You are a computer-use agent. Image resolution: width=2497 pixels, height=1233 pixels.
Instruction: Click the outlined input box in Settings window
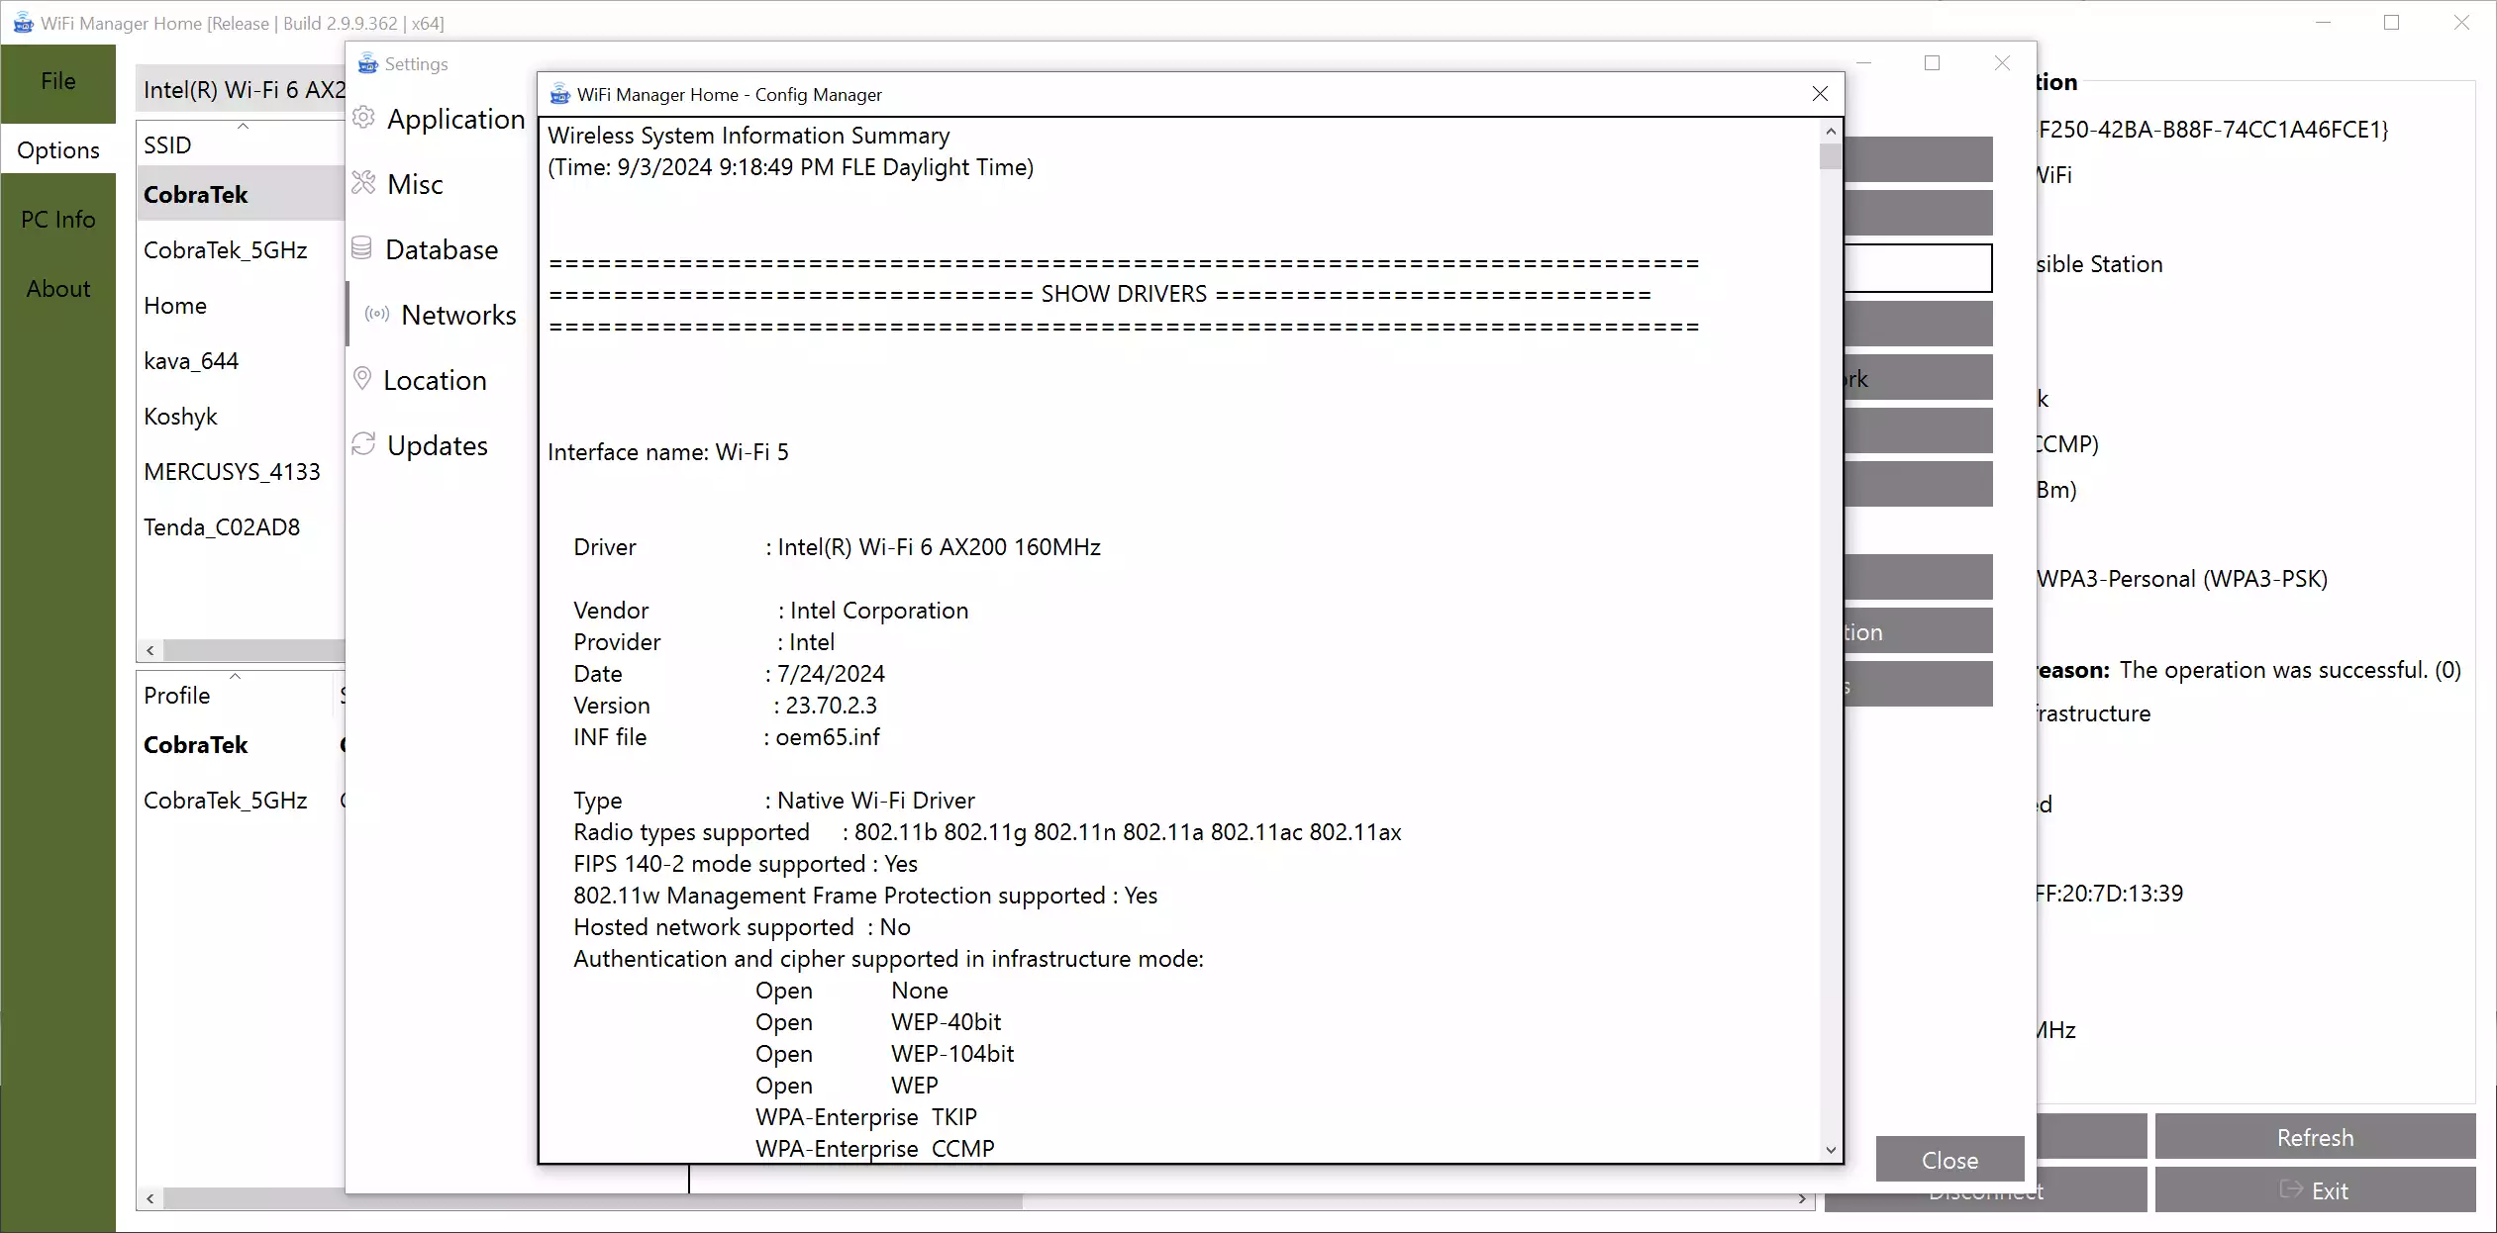click(x=1919, y=267)
